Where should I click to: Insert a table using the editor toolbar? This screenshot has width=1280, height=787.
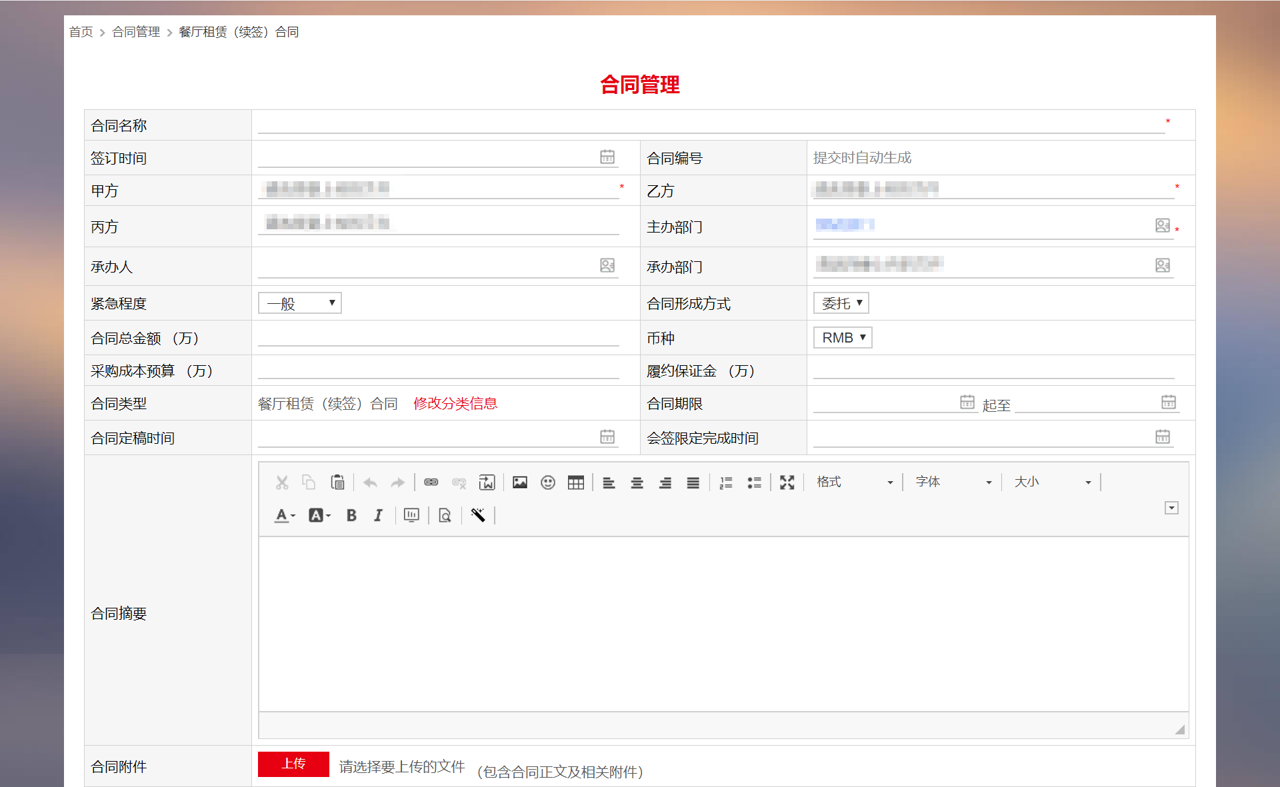coord(576,482)
